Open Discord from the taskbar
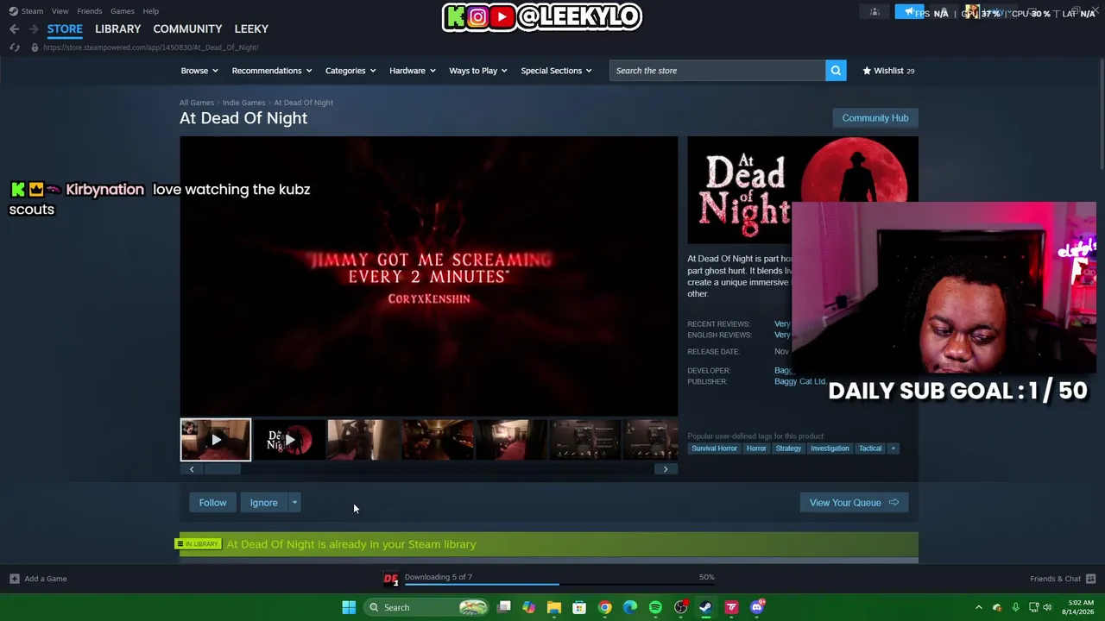 [757, 607]
